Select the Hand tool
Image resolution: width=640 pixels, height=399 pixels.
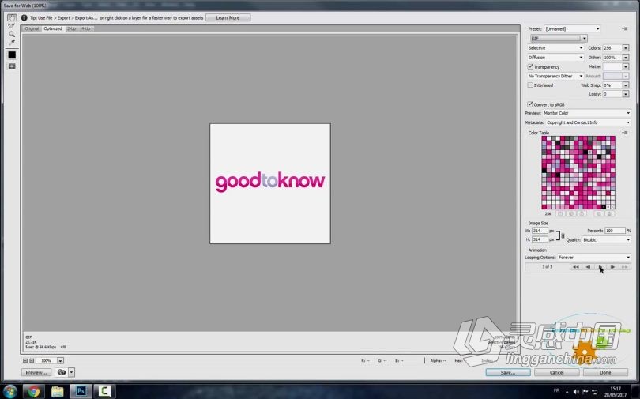pyautogui.click(x=12, y=17)
